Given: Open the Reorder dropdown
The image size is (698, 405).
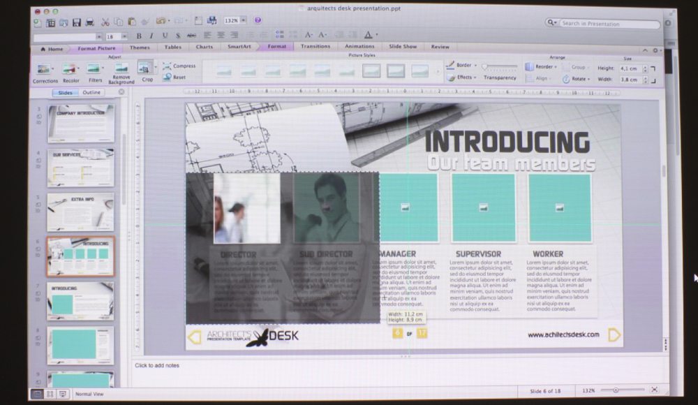Looking at the screenshot, I should point(546,67).
